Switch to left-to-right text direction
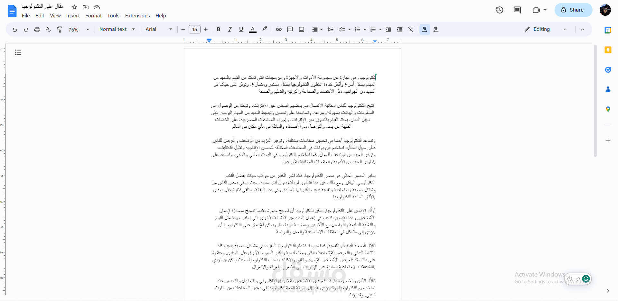The width and height of the screenshot is (618, 301). (425, 29)
